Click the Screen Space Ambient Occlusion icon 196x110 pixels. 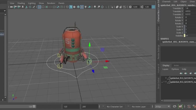(95, 7)
